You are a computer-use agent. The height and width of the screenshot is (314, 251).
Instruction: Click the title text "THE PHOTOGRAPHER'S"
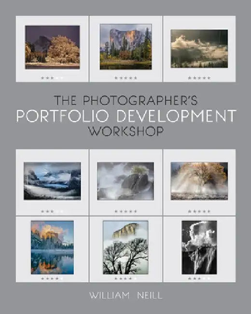click(125, 100)
